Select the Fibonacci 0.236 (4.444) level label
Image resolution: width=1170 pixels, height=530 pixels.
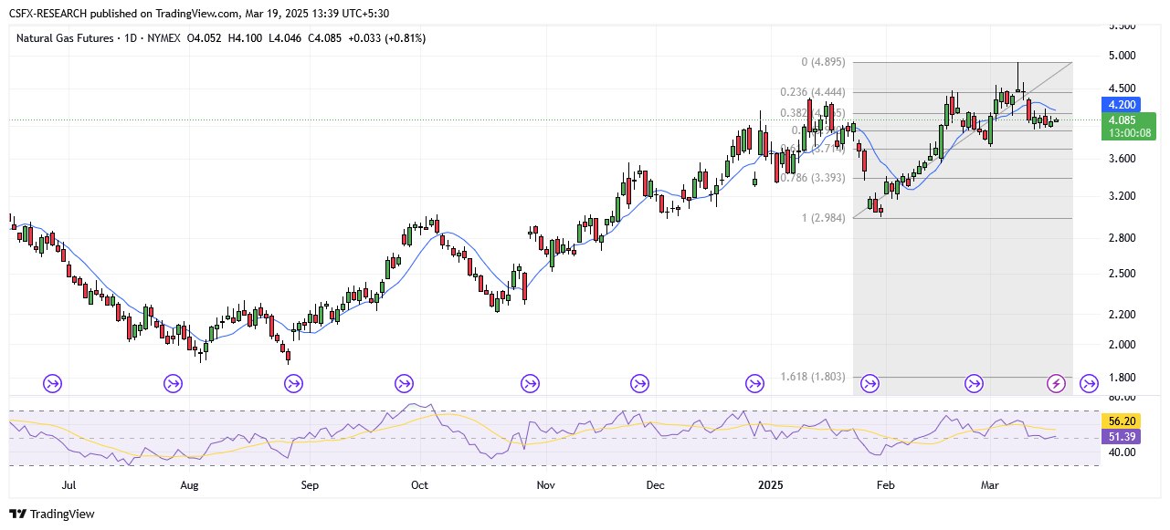[x=812, y=92]
